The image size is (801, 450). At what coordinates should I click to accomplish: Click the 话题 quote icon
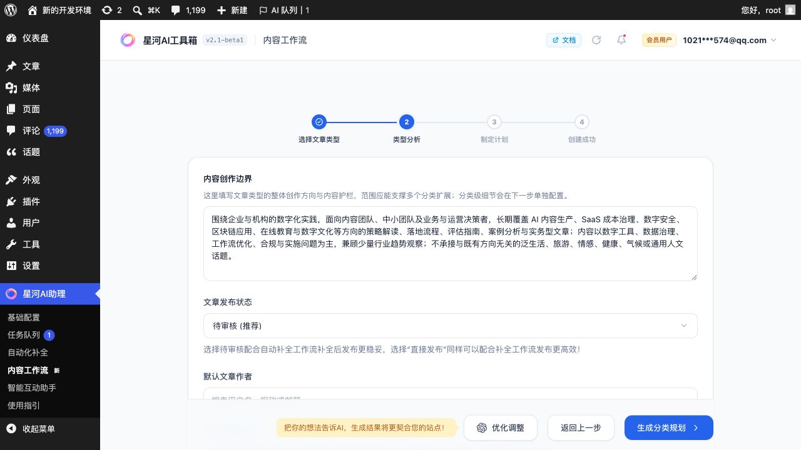tap(11, 152)
